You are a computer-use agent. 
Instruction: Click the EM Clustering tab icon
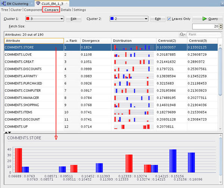[x=4, y=3]
